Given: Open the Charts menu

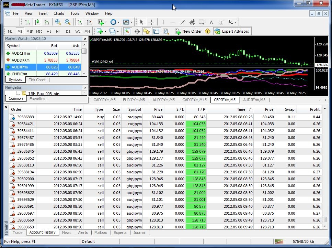Looking at the screenshot, I should [59, 13].
